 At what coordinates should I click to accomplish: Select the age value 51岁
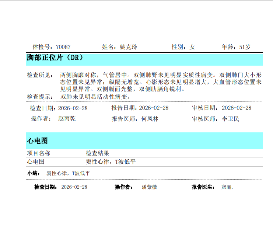tap(245, 47)
